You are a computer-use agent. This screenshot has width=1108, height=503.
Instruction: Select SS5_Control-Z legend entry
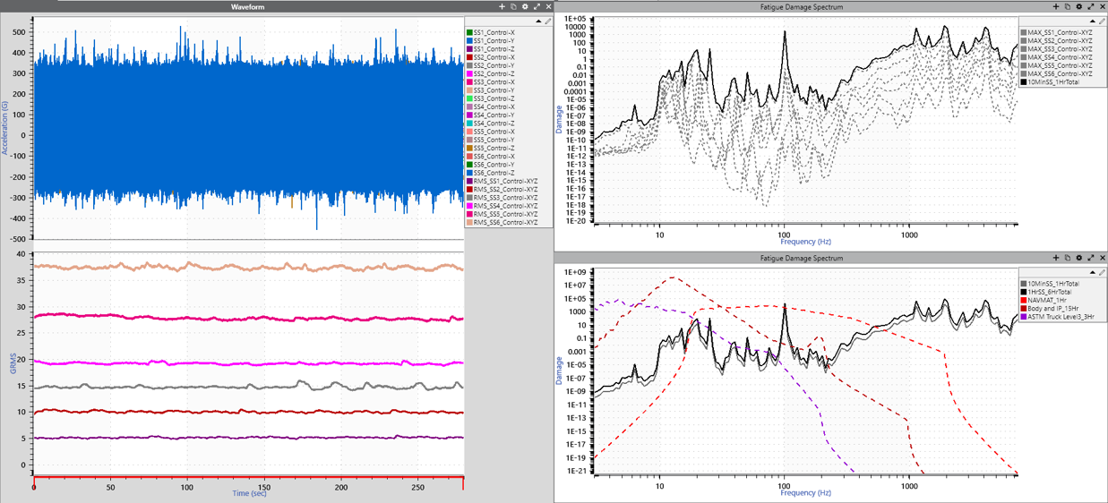click(x=490, y=149)
